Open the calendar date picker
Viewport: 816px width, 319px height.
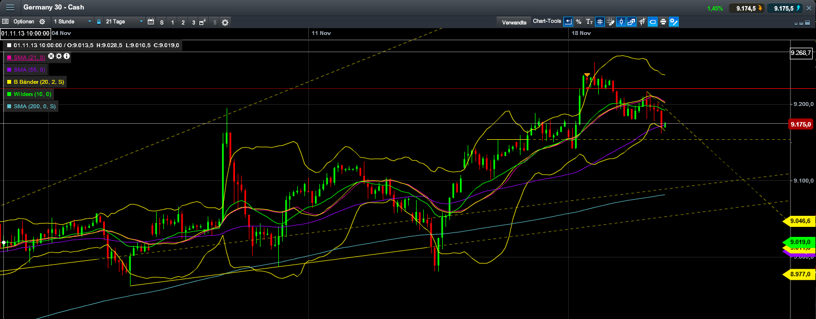coord(151,22)
